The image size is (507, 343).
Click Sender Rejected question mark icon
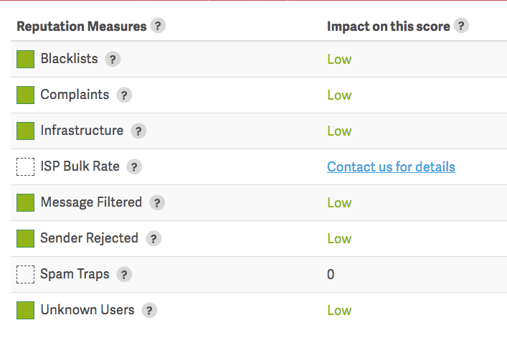coord(153,239)
